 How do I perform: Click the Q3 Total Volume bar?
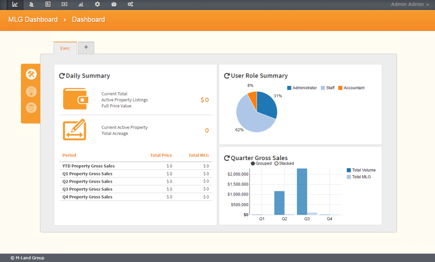click(x=302, y=192)
